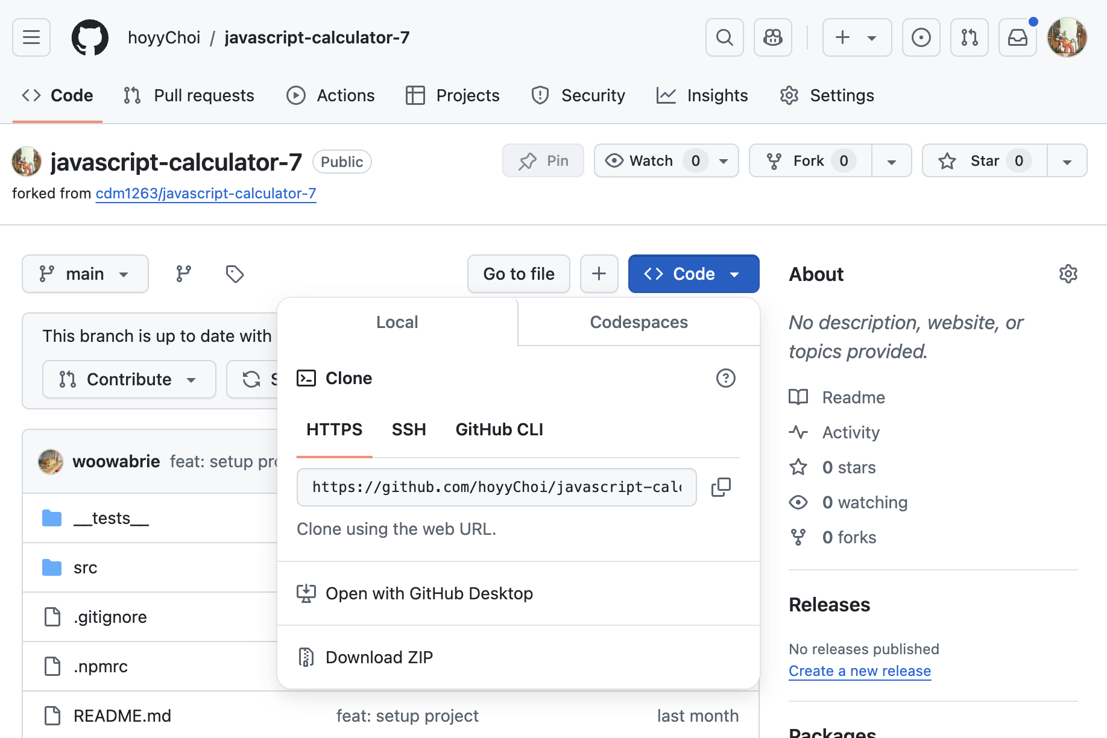Go to GitHub home via Octocat logo
Viewport: 1107px width, 738px height.
pyautogui.click(x=90, y=37)
